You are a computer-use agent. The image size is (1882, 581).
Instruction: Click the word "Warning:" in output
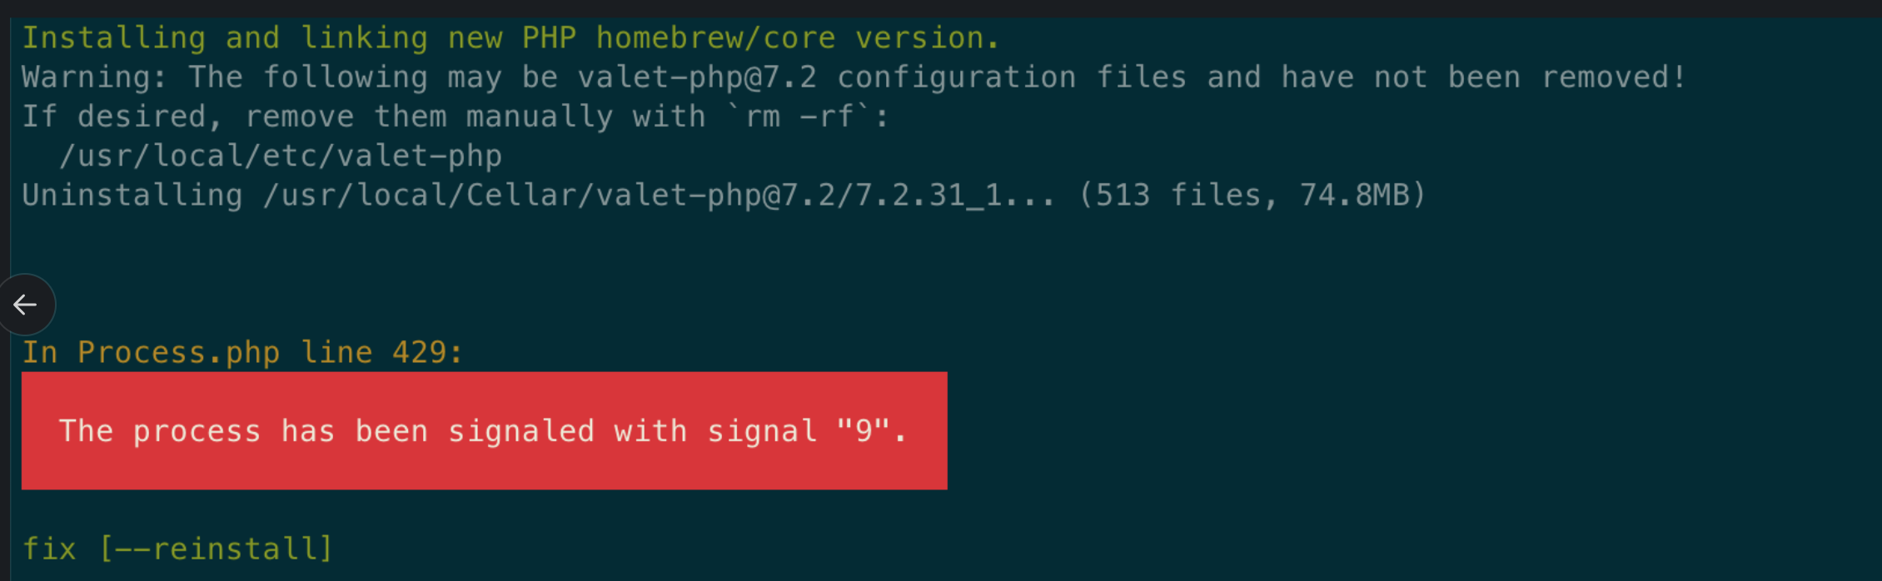point(94,77)
